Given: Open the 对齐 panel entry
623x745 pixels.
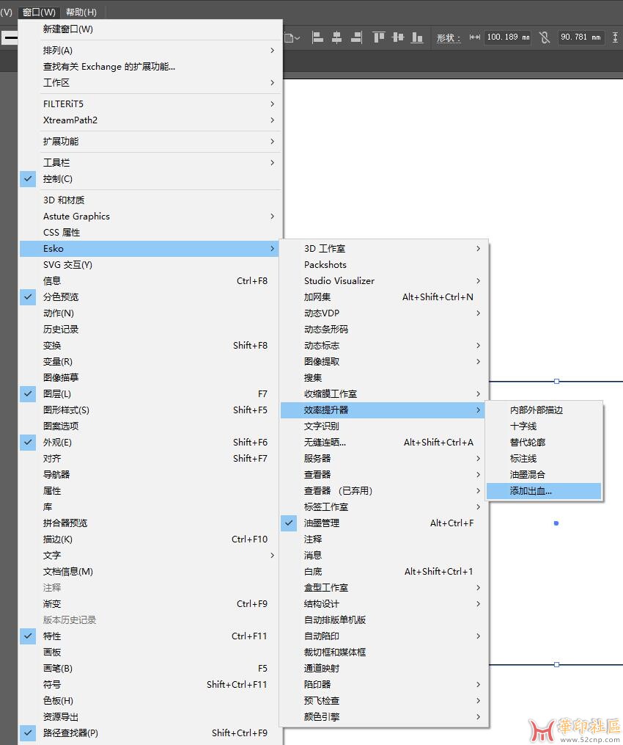Looking at the screenshot, I should [x=151, y=459].
